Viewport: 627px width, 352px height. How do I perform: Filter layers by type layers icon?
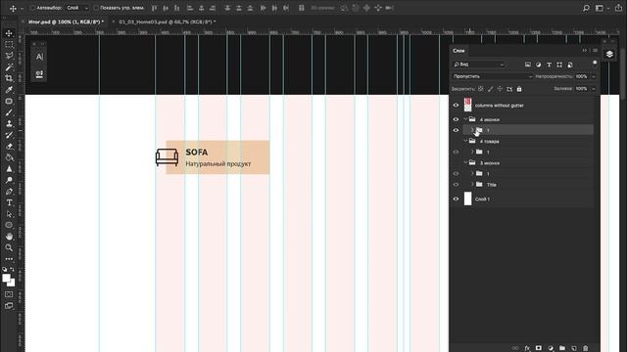pos(549,65)
